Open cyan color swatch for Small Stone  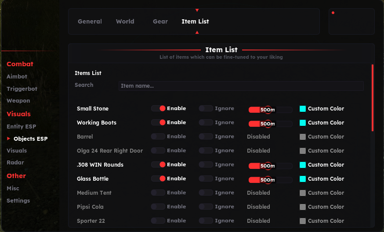302,108
